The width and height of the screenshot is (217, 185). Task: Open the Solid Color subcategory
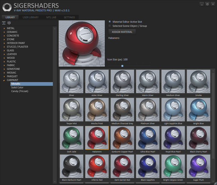click(x=17, y=88)
